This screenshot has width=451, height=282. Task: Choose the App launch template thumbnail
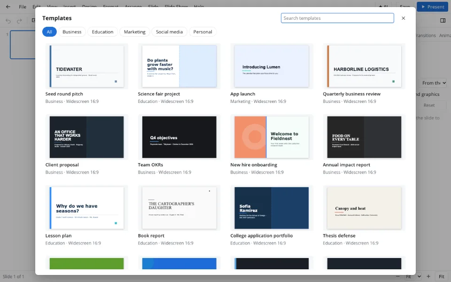[272, 66]
